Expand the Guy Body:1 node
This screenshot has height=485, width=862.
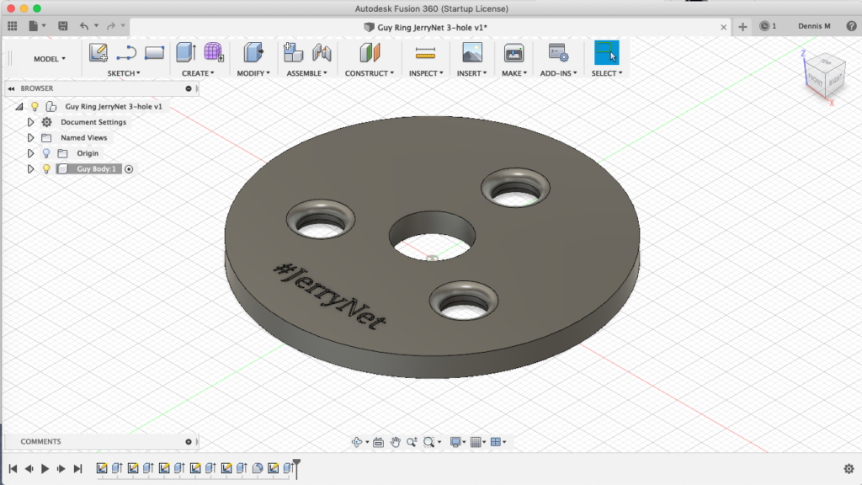pos(31,168)
